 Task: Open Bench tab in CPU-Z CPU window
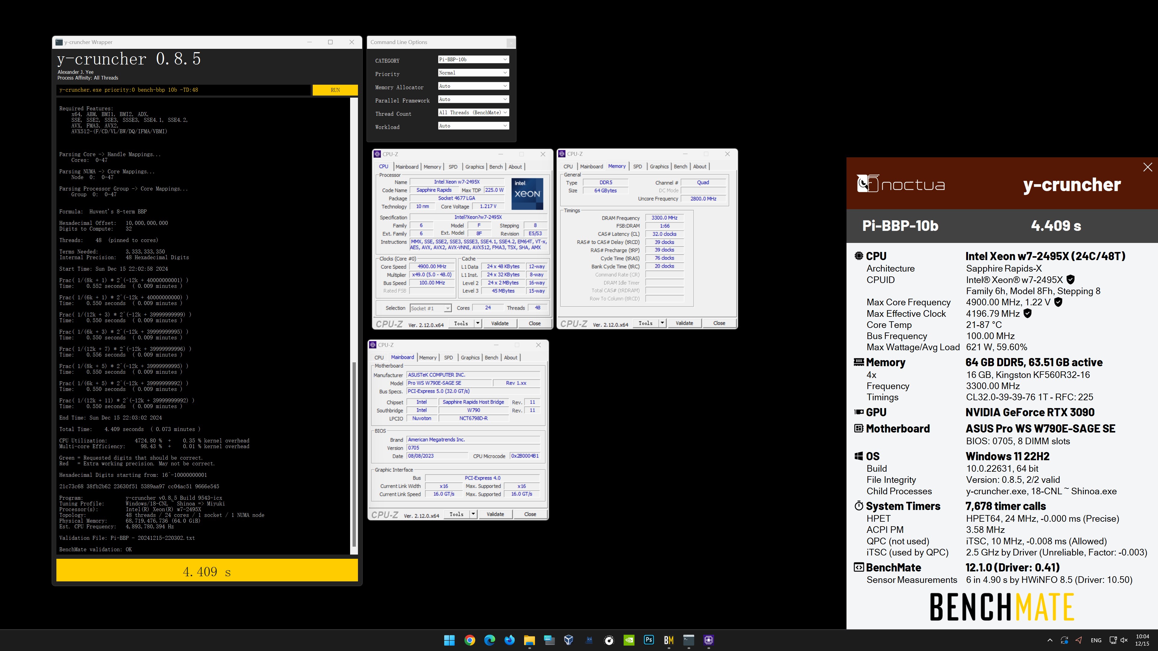(x=496, y=167)
